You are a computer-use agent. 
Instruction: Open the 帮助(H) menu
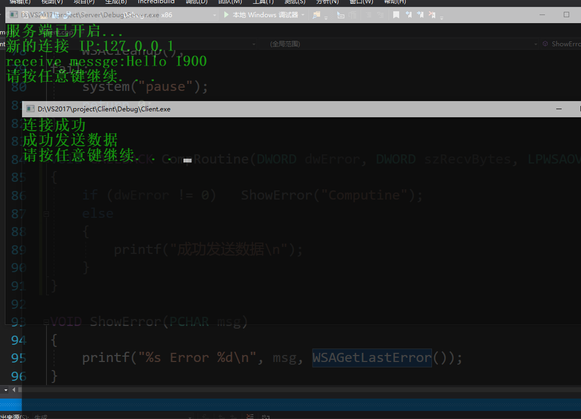coord(395,2)
